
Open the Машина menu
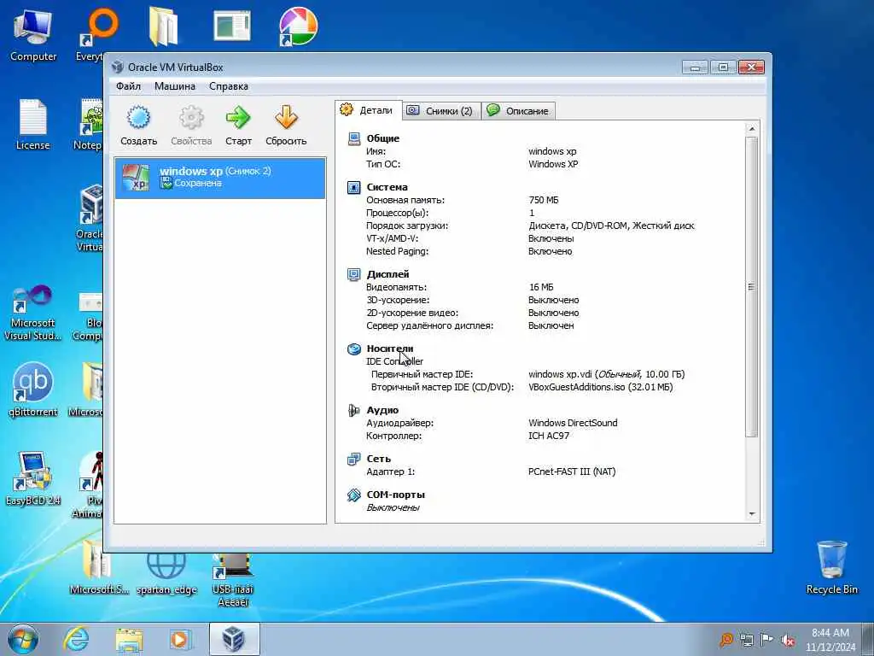coord(175,86)
